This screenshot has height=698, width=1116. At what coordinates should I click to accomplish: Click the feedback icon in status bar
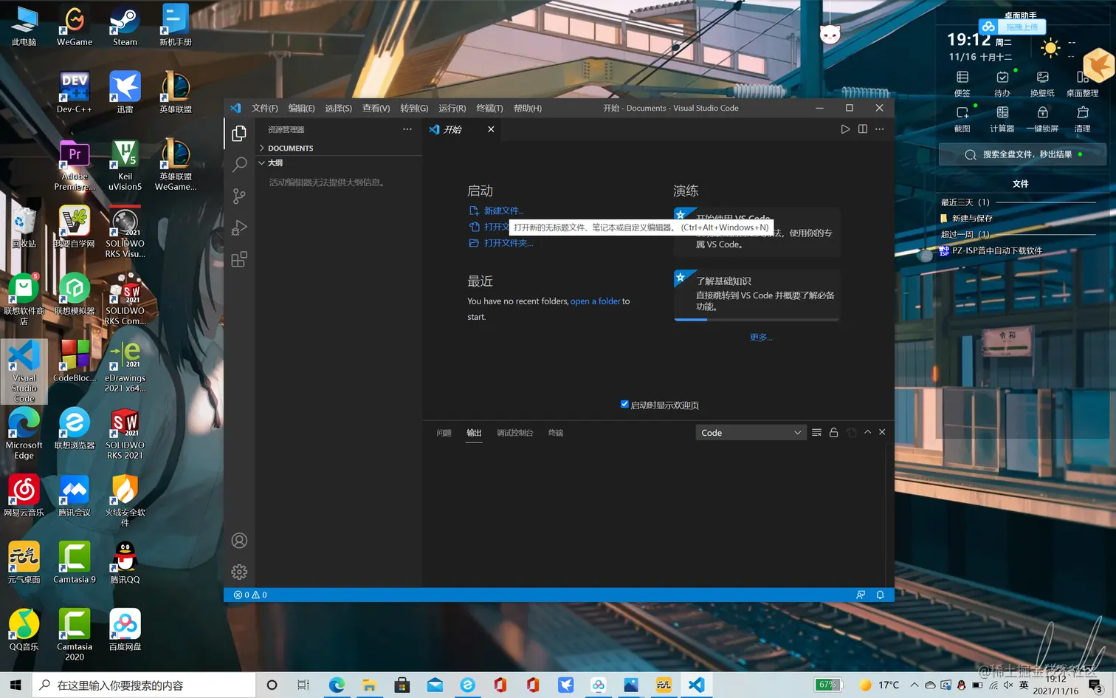pyautogui.click(x=861, y=595)
